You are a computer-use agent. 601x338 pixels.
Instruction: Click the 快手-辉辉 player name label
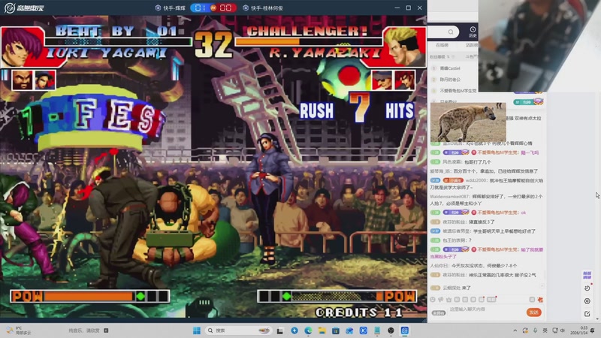point(174,8)
